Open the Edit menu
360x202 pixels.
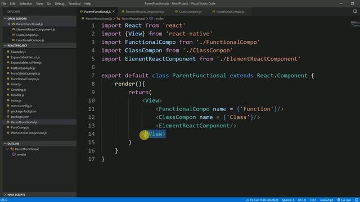(x=12, y=4)
